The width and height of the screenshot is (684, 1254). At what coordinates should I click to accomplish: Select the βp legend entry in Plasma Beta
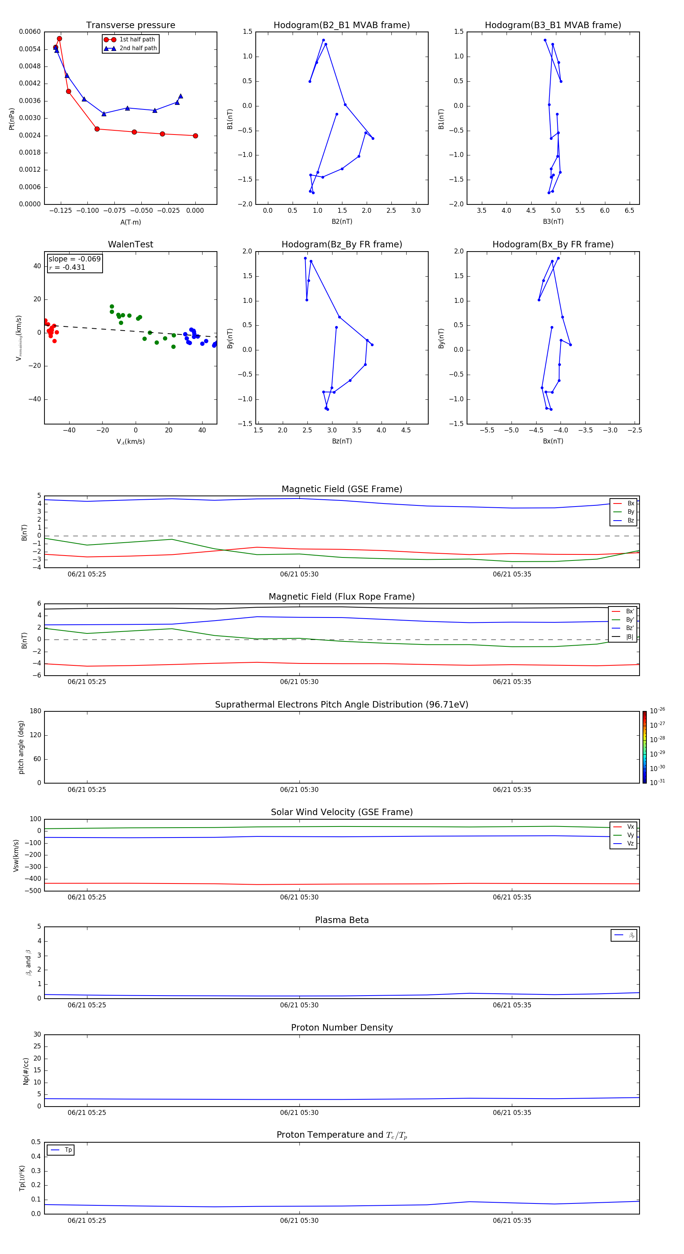(624, 935)
